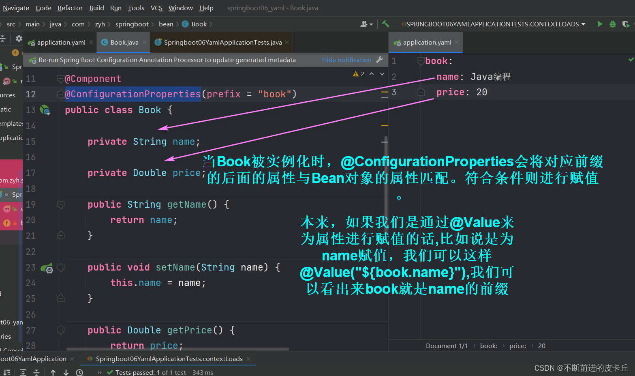This screenshot has height=376, width=635.
Task: Toggle the fold end marker at line 21
Action: pos(61,235)
